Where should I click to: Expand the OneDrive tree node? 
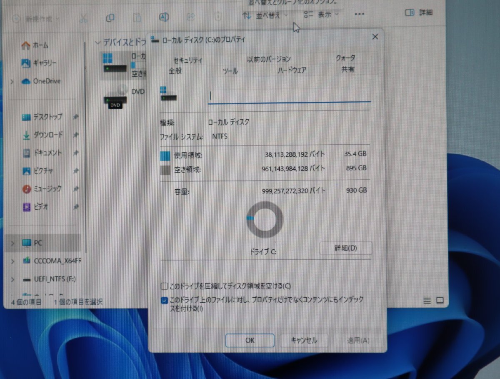tap(12, 82)
